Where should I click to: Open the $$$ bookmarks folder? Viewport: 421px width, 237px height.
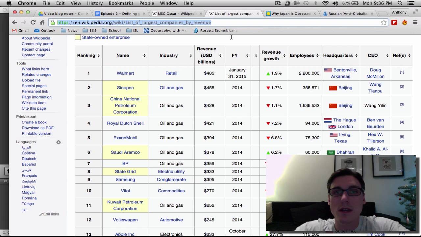pos(89,31)
